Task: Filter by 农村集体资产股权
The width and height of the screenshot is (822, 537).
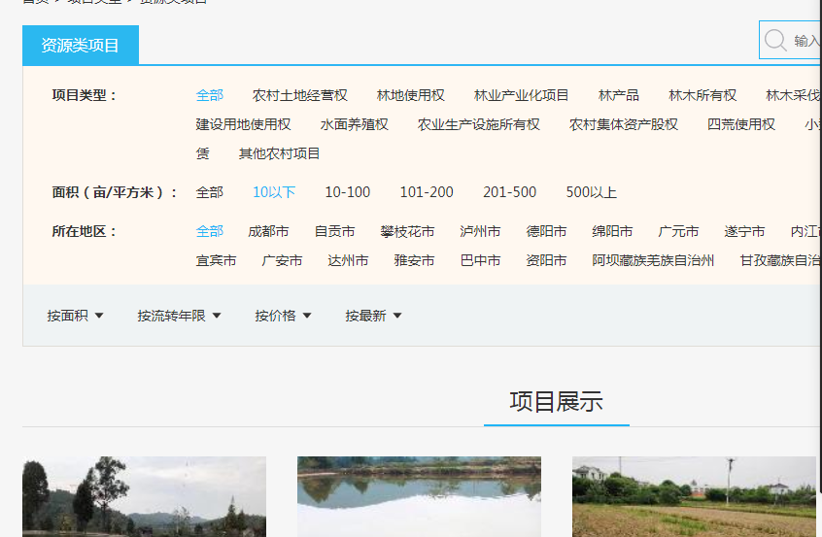Action: point(624,124)
